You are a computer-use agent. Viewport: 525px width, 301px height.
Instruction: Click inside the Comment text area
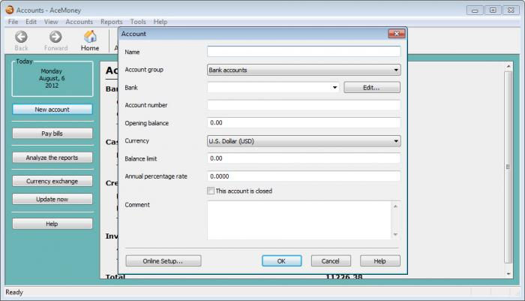click(x=299, y=220)
